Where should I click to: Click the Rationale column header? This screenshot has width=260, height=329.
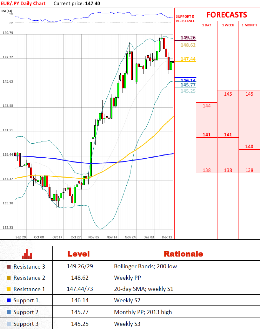183,254
